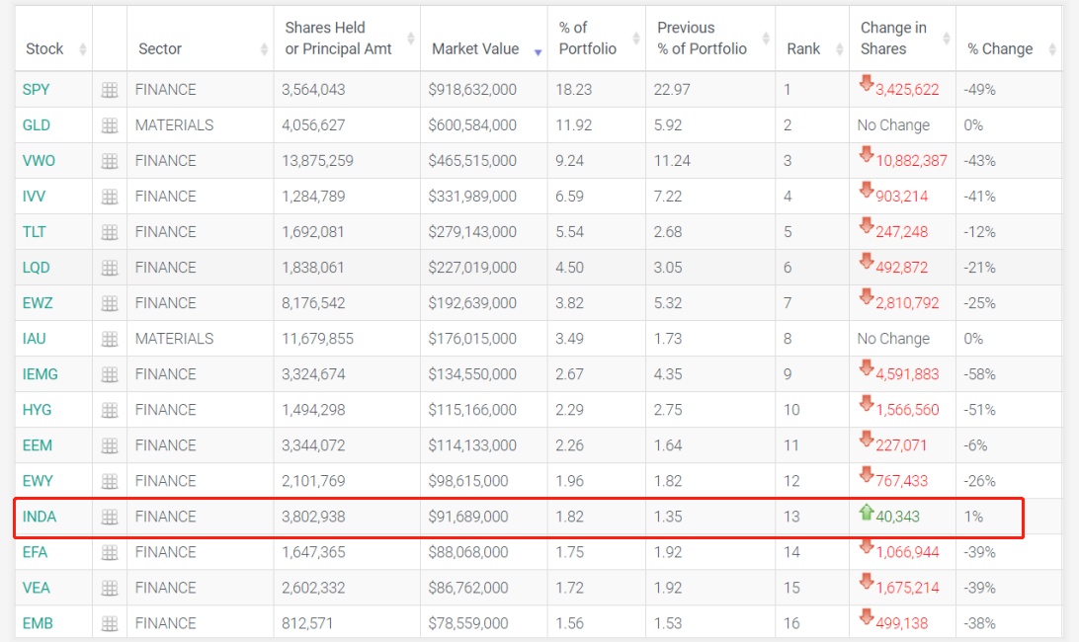Open the SPY stock link

coord(36,90)
